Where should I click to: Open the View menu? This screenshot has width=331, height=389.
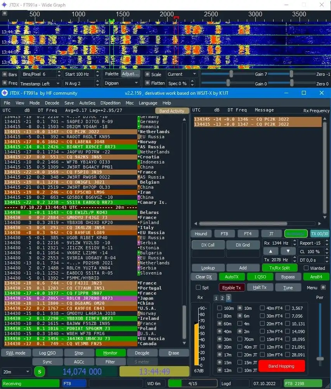(x=20, y=103)
